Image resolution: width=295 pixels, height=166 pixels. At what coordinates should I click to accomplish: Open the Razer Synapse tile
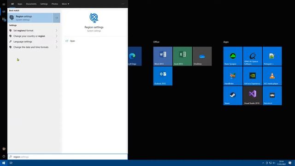tap(233, 56)
